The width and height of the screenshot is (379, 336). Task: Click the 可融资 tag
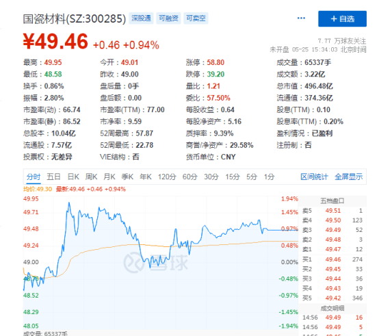pyautogui.click(x=168, y=18)
